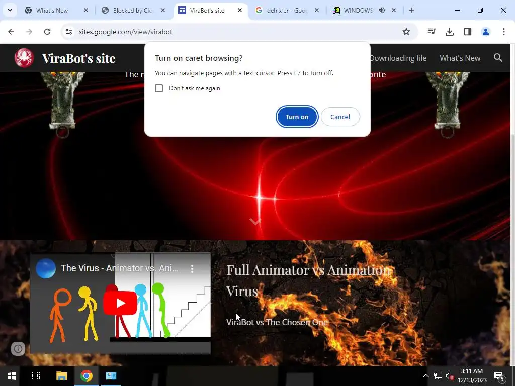Click the down chevron on the banner

click(x=255, y=222)
